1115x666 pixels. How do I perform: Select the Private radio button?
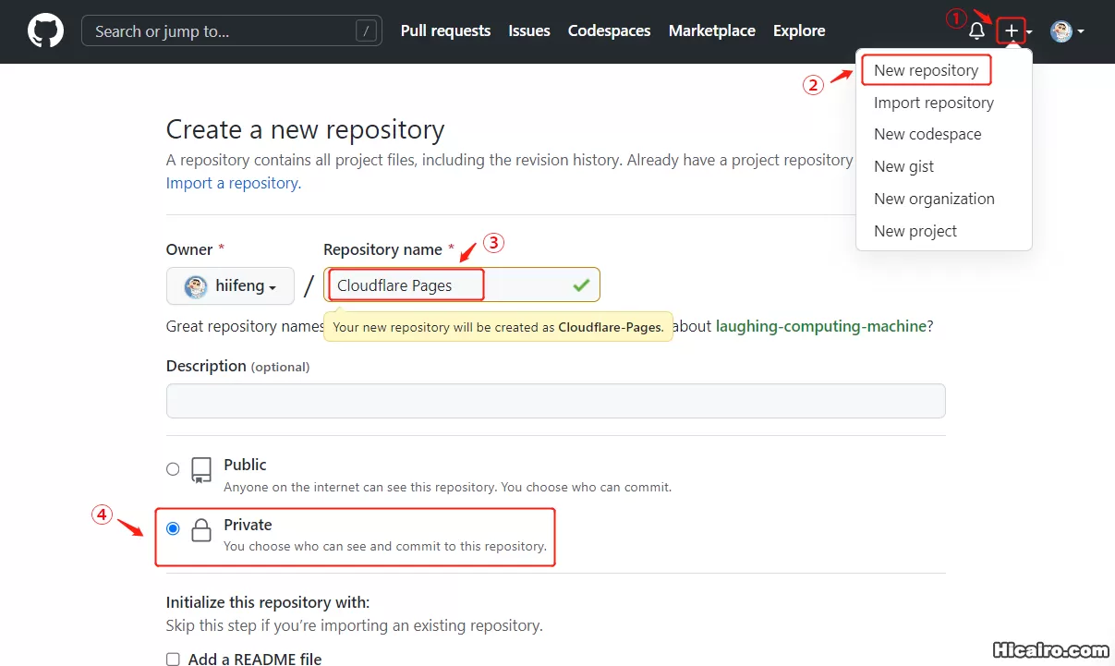point(173,529)
